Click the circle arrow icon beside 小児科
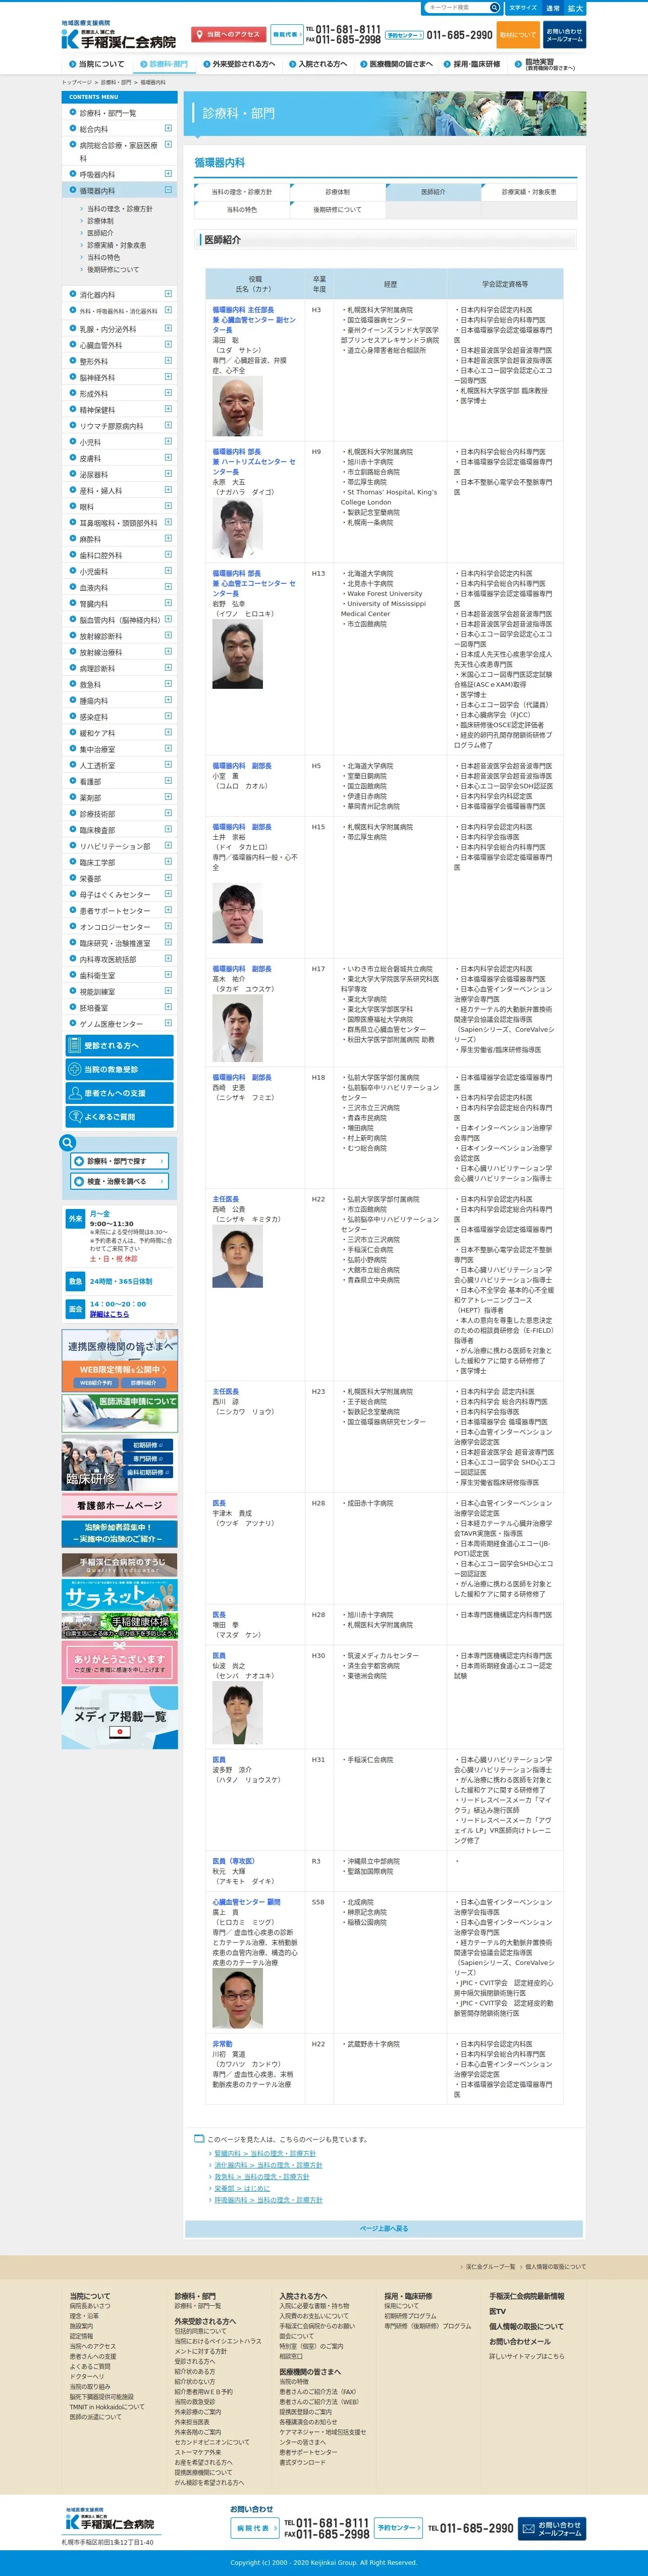 (x=73, y=442)
